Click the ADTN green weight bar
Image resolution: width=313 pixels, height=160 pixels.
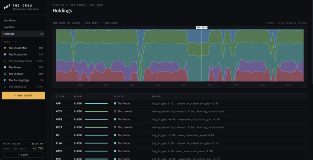[96, 111]
